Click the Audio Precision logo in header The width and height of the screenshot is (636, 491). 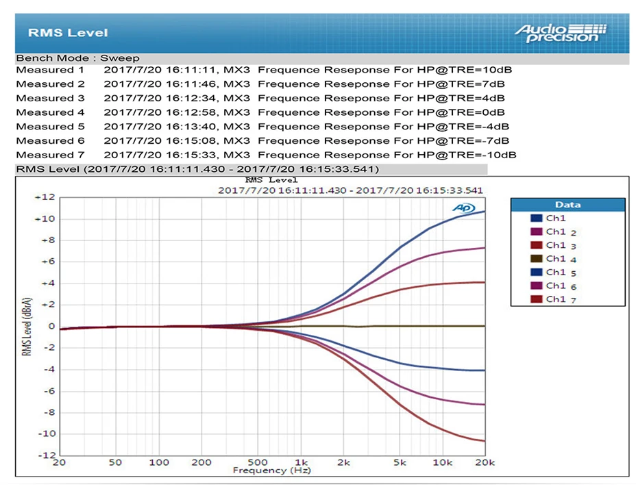561,34
